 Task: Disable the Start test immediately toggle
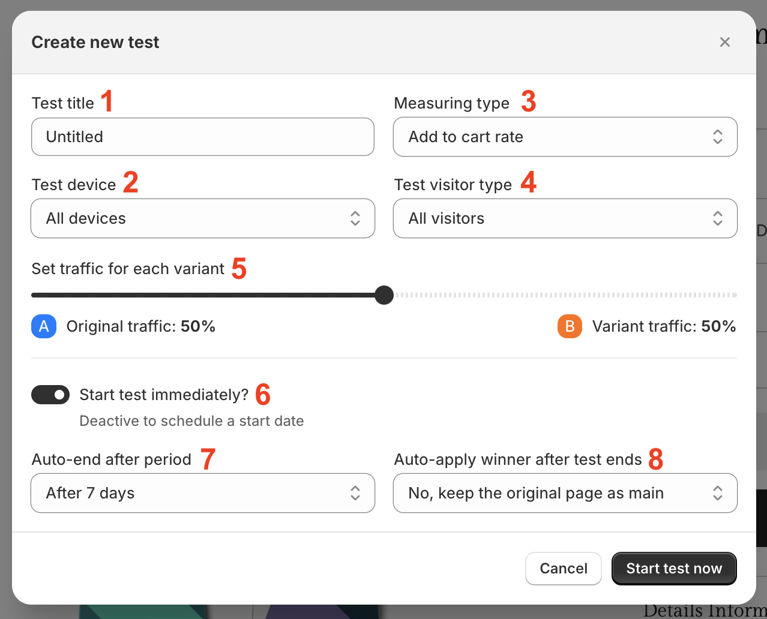tap(50, 395)
